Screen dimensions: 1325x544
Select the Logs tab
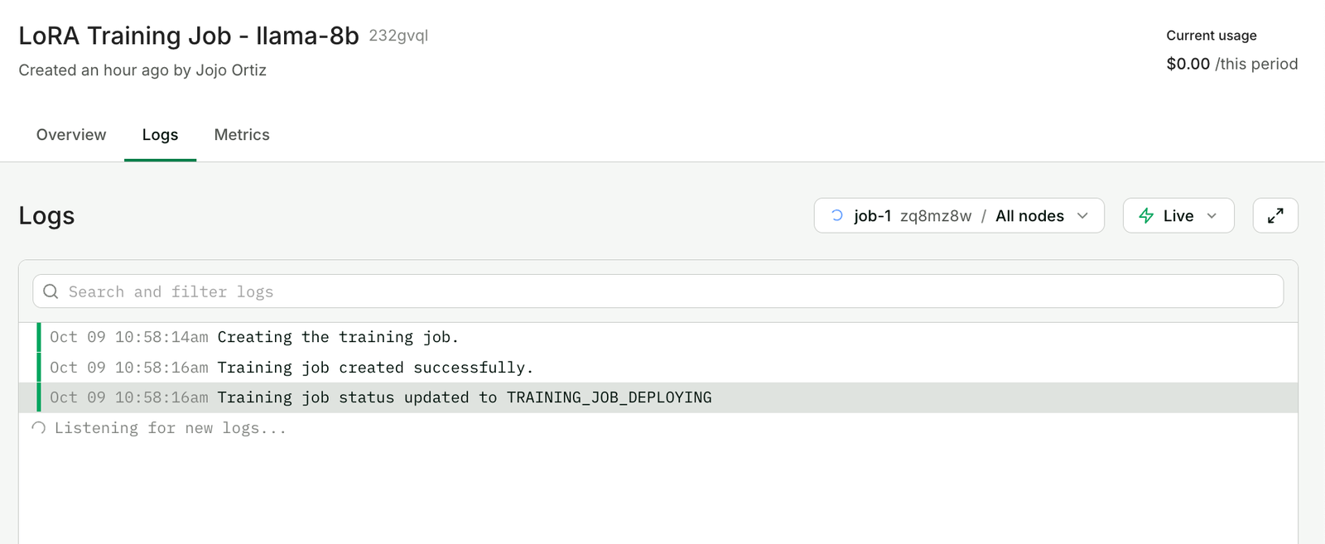pos(160,135)
